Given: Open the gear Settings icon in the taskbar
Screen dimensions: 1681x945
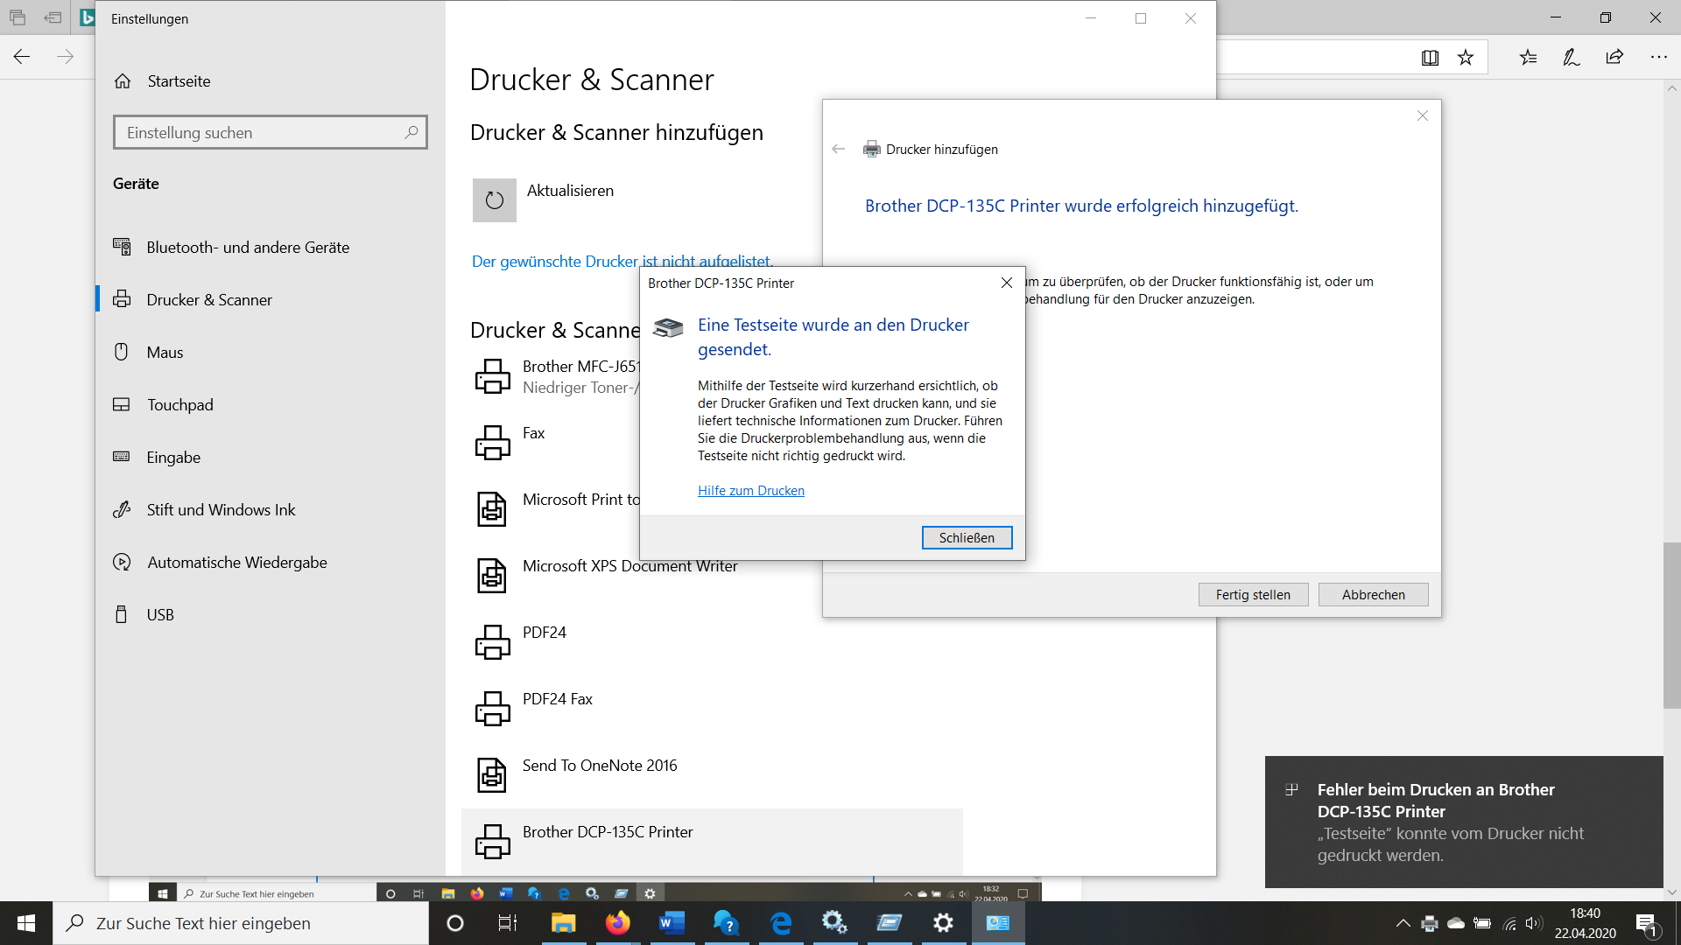Looking at the screenshot, I should tap(943, 923).
